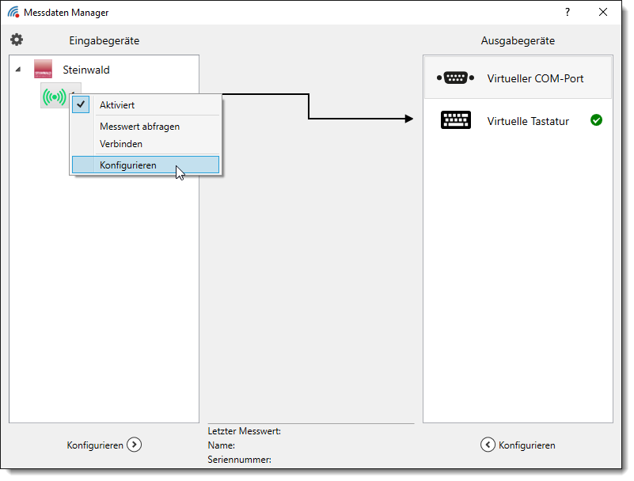Click the keyboard icon for Virtuelle Tastatur
This screenshot has width=634, height=481.
pos(455,121)
